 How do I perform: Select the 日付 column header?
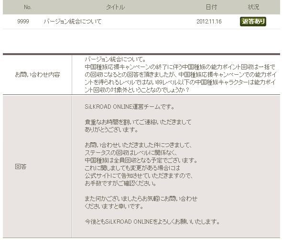[211, 7]
